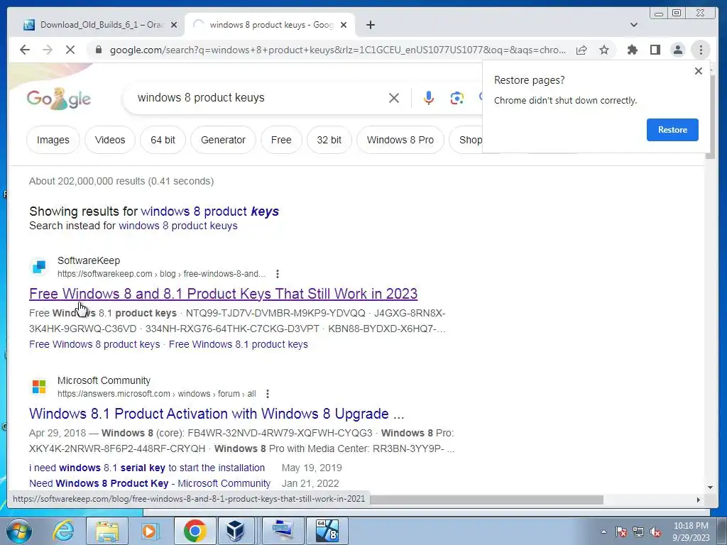Image resolution: width=727 pixels, height=545 pixels.
Task: Open Free Windows 8.1 product keys sublink
Action: tap(239, 344)
